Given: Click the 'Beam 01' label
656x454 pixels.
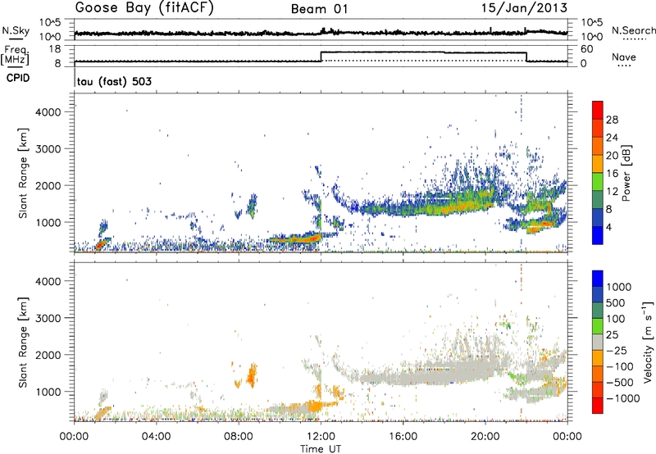Looking at the screenshot, I should tap(319, 9).
